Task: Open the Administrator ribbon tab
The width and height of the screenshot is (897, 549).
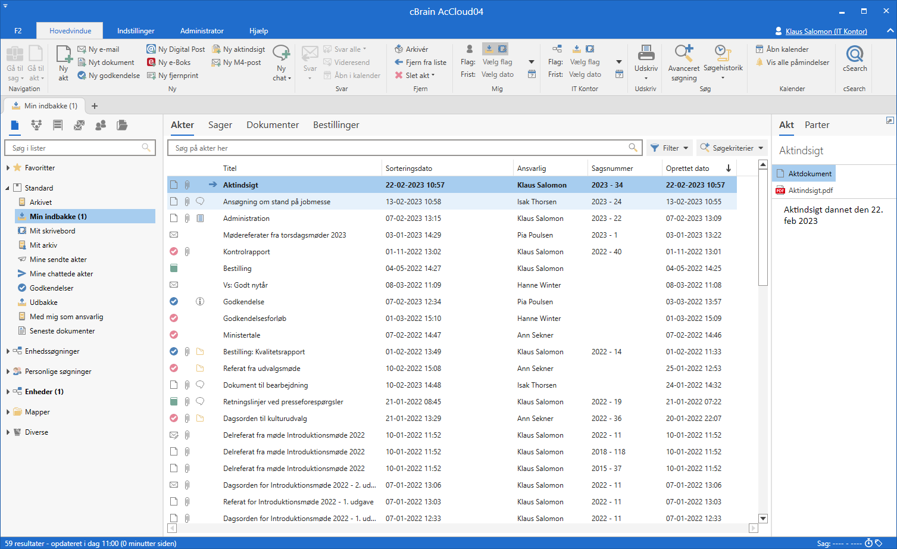Action: (x=202, y=31)
